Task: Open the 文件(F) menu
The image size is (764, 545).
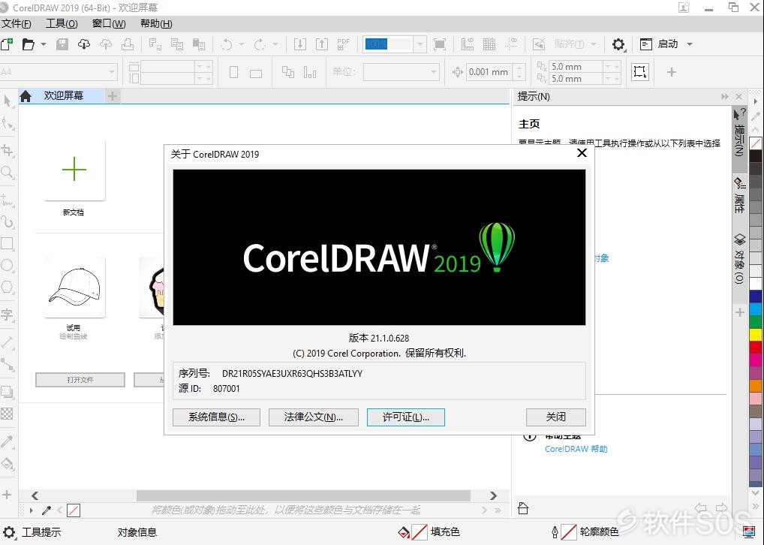Action: coord(16,24)
